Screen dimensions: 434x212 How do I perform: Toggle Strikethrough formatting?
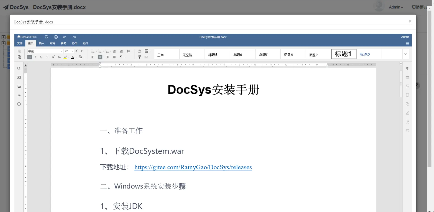(x=47, y=57)
